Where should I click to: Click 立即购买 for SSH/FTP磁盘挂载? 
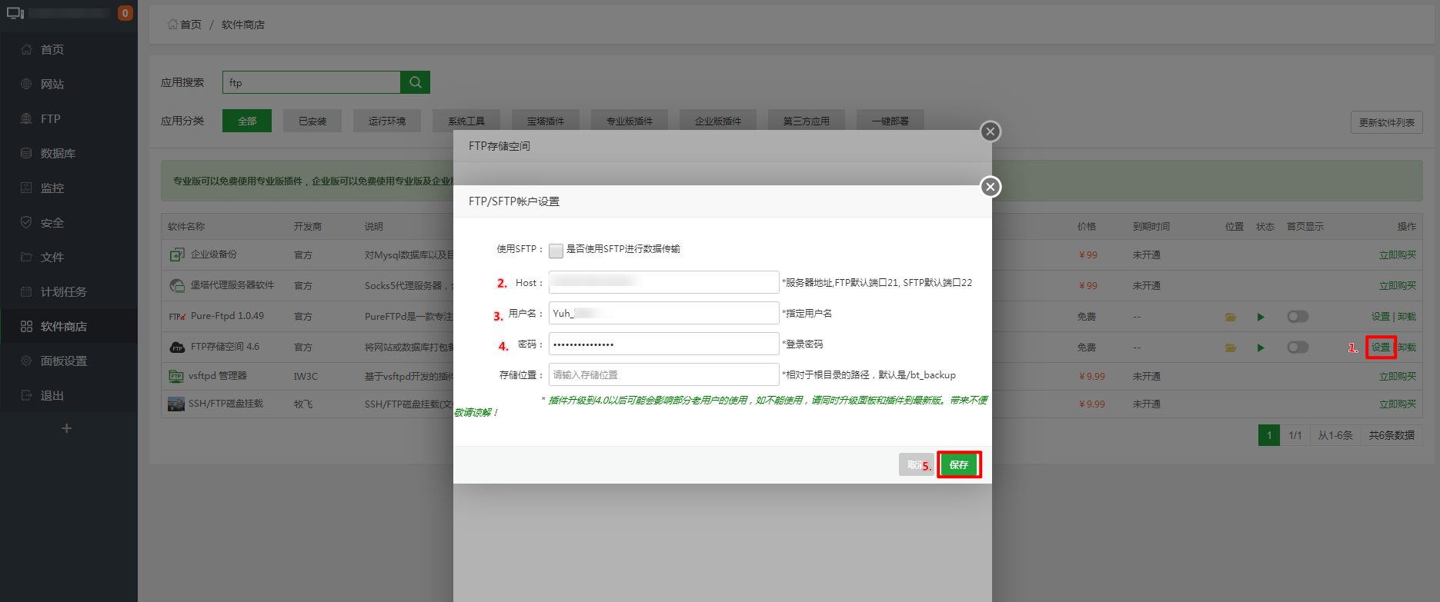click(x=1398, y=404)
